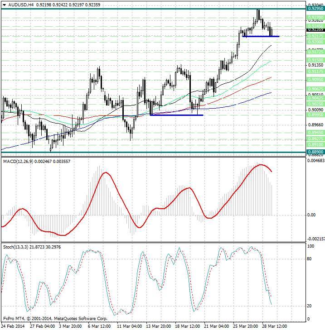Select the 0.92450 green price label
This screenshot has height=330, width=325.
(x=315, y=26)
